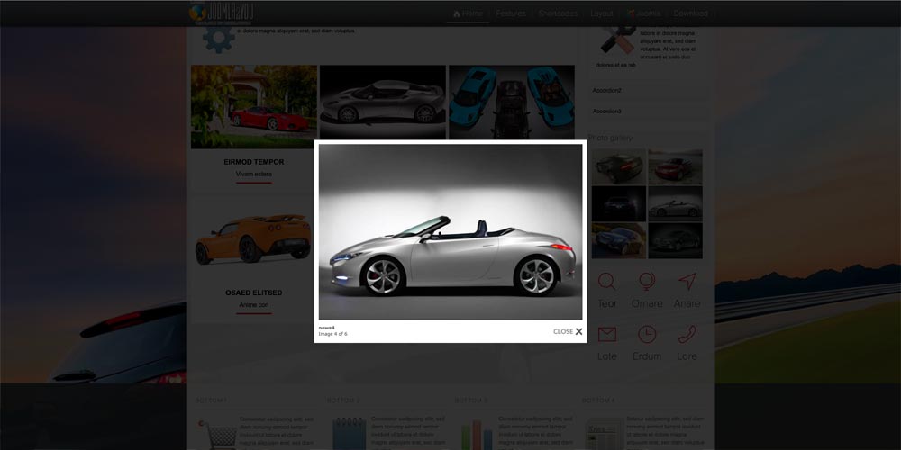Open the Home menu item
901x450 pixels.
[468, 13]
